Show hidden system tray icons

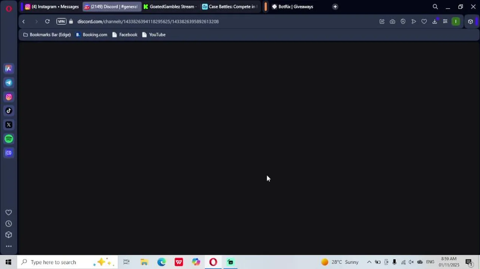point(369,262)
